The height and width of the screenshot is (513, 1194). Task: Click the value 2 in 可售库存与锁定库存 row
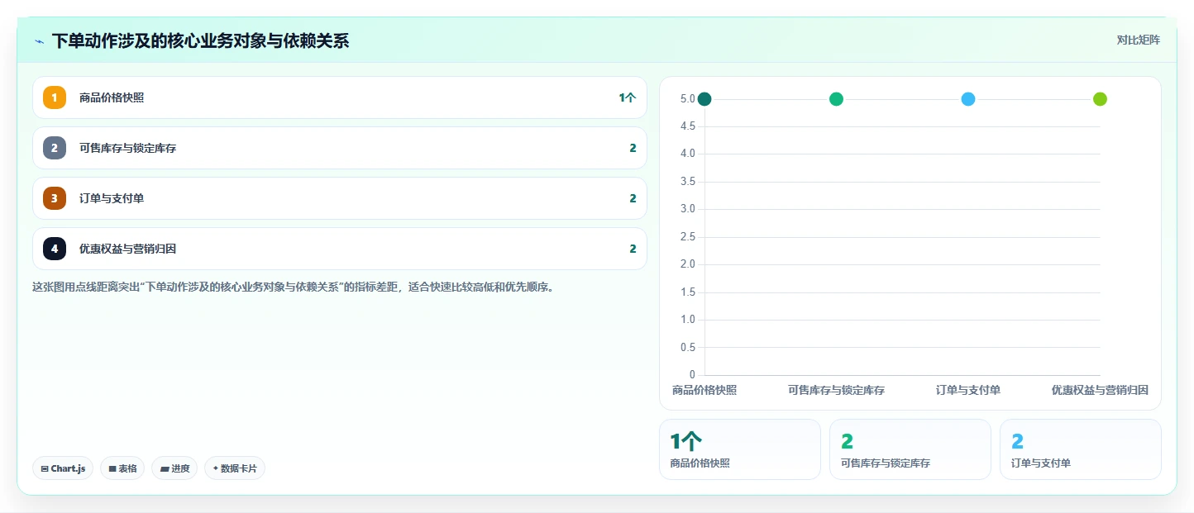pos(633,148)
